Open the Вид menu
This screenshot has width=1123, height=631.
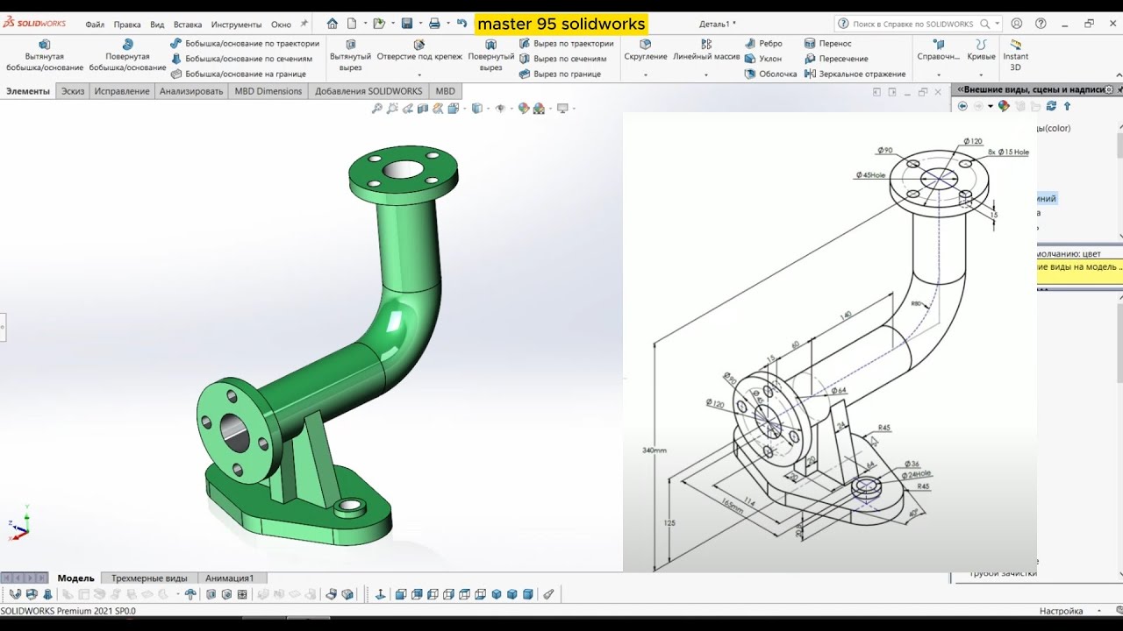coord(157,25)
